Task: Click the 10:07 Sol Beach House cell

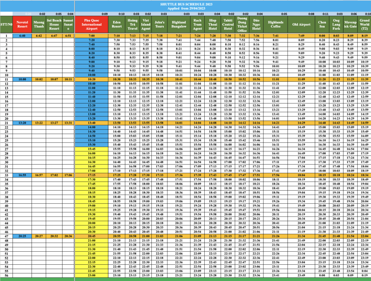Action: coord(54,79)
